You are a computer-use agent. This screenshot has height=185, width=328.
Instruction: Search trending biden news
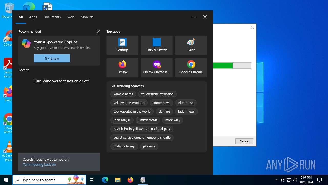(186, 112)
